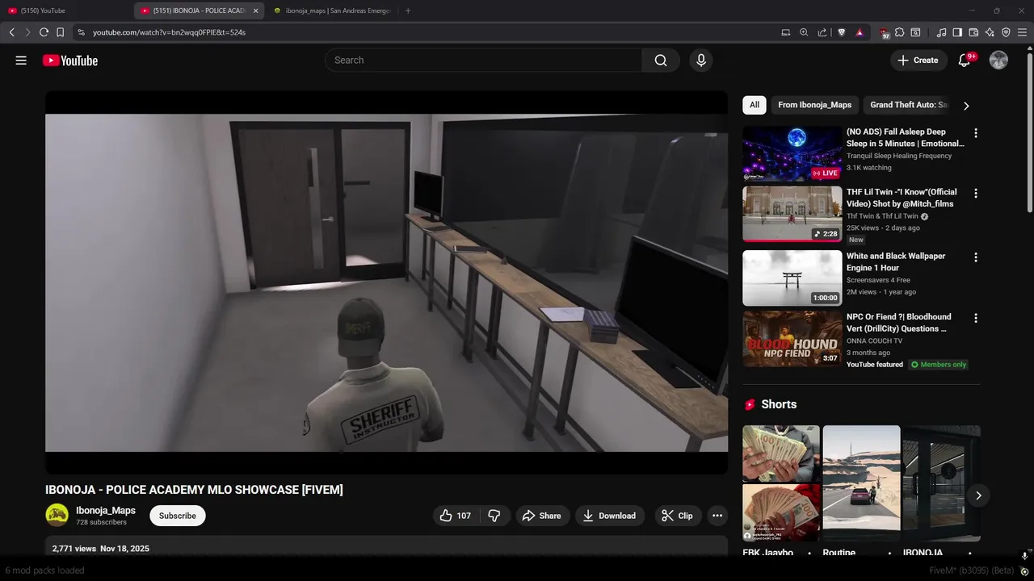Open Brave Rewards triangle icon

pos(860,32)
